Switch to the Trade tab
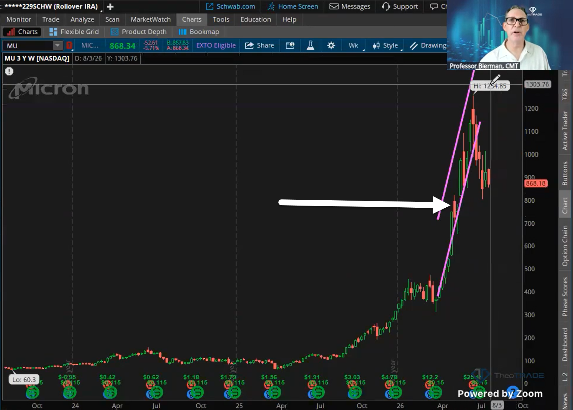This screenshot has height=410, width=573. tap(51, 19)
